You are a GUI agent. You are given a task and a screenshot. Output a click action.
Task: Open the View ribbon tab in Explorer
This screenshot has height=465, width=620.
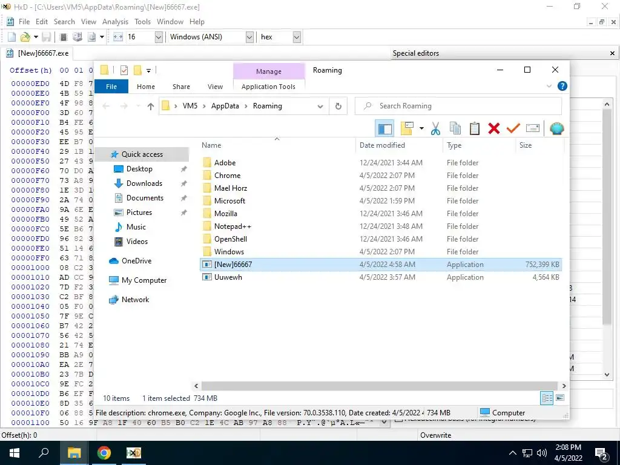pyautogui.click(x=215, y=87)
